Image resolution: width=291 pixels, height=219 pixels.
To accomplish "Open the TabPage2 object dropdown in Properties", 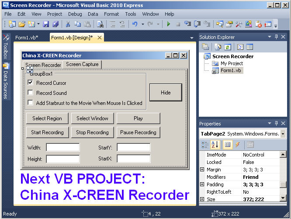I will [283, 134].
